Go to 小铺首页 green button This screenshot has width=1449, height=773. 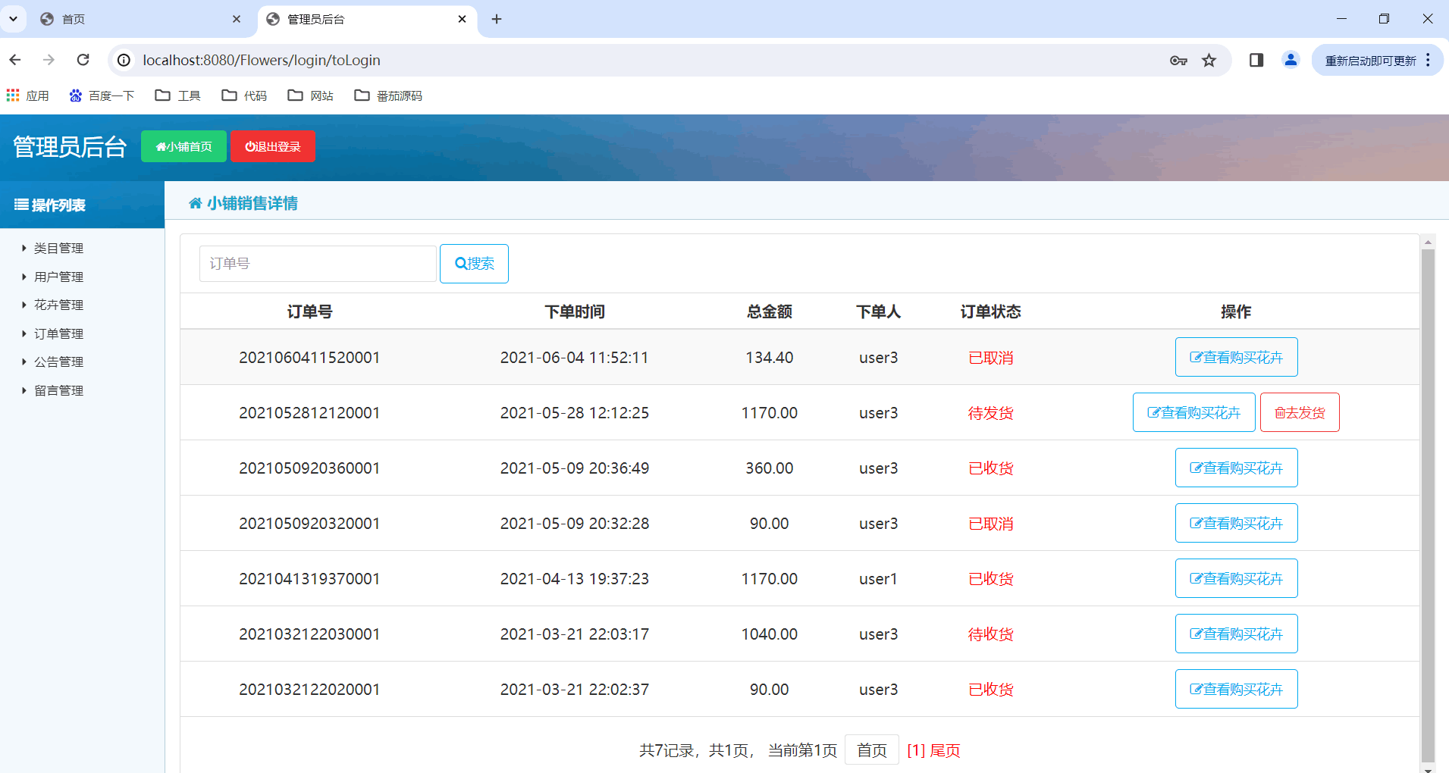(183, 146)
